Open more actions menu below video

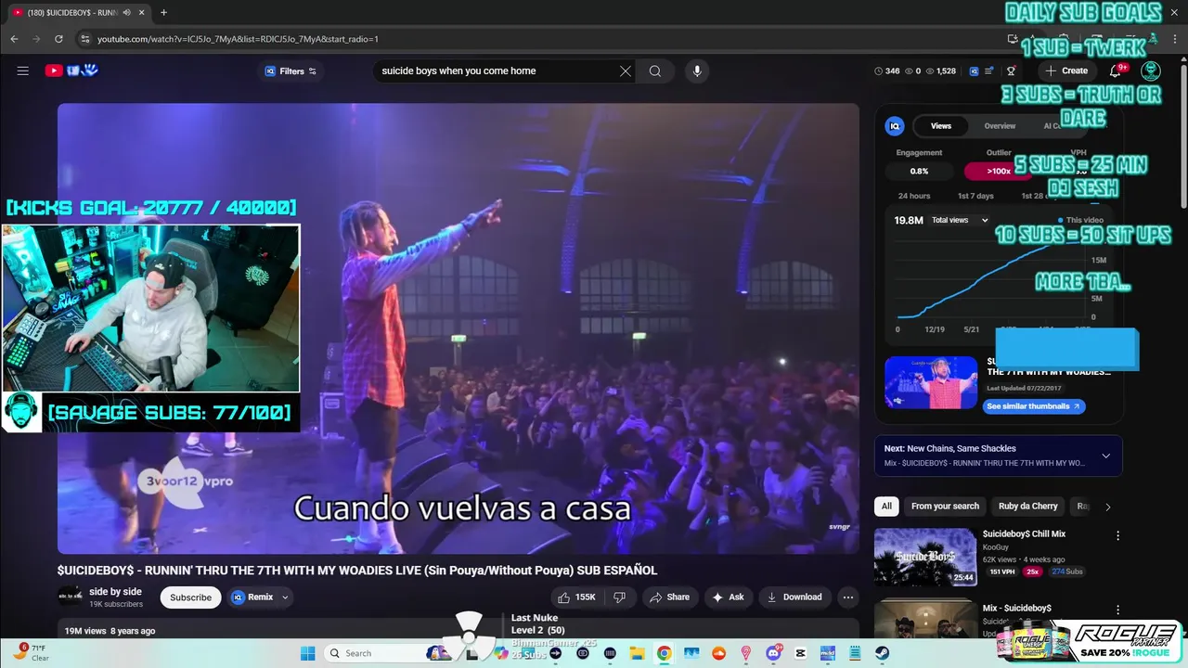pos(847,597)
